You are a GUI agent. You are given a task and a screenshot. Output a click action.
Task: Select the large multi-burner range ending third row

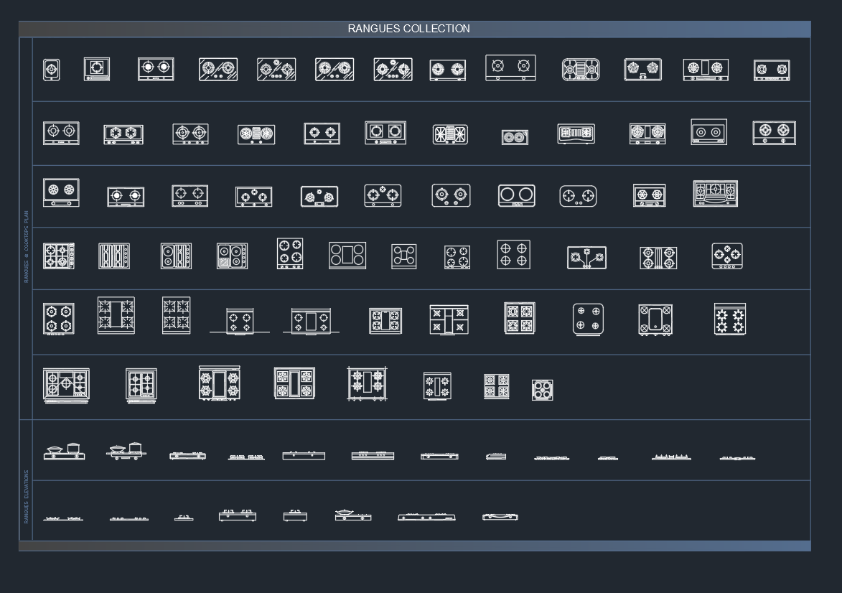(715, 193)
